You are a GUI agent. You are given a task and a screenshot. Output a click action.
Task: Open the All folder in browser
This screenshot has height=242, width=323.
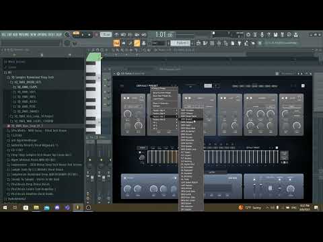8,73
